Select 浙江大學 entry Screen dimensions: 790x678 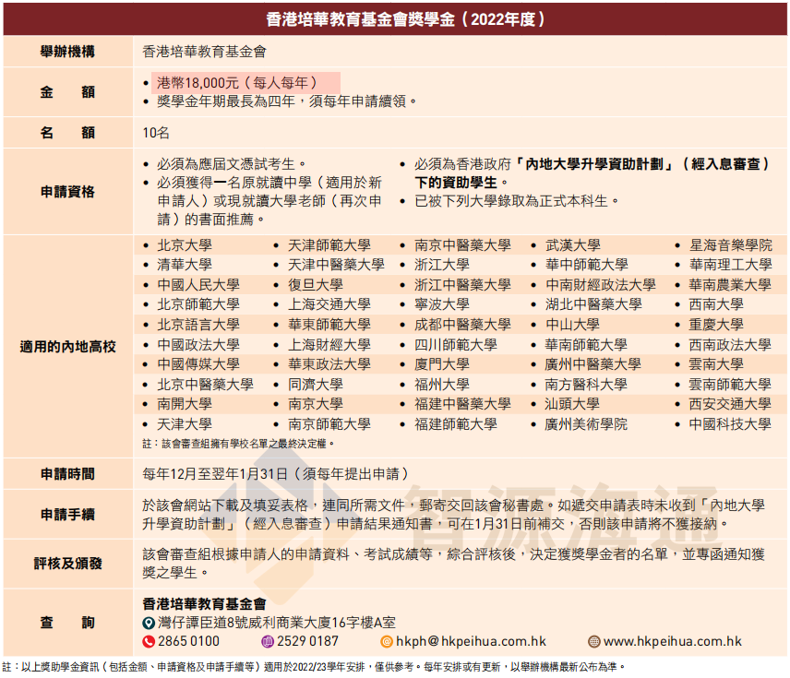(442, 265)
